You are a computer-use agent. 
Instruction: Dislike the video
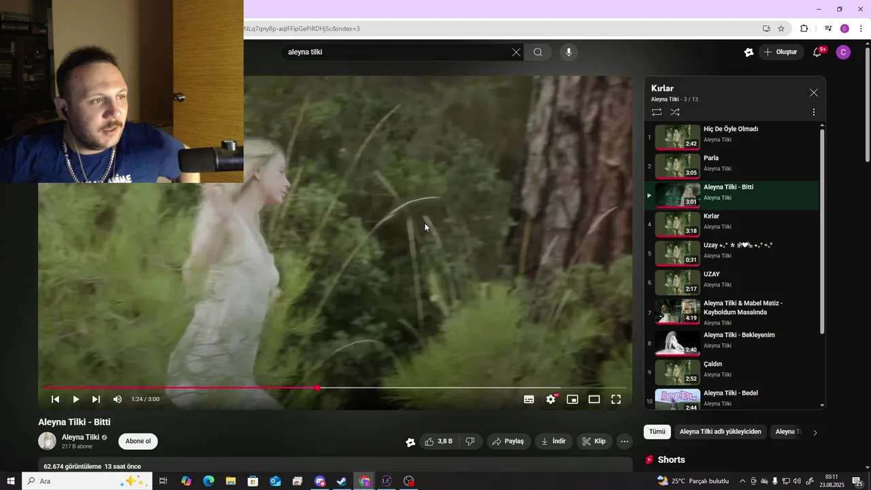[x=470, y=442]
